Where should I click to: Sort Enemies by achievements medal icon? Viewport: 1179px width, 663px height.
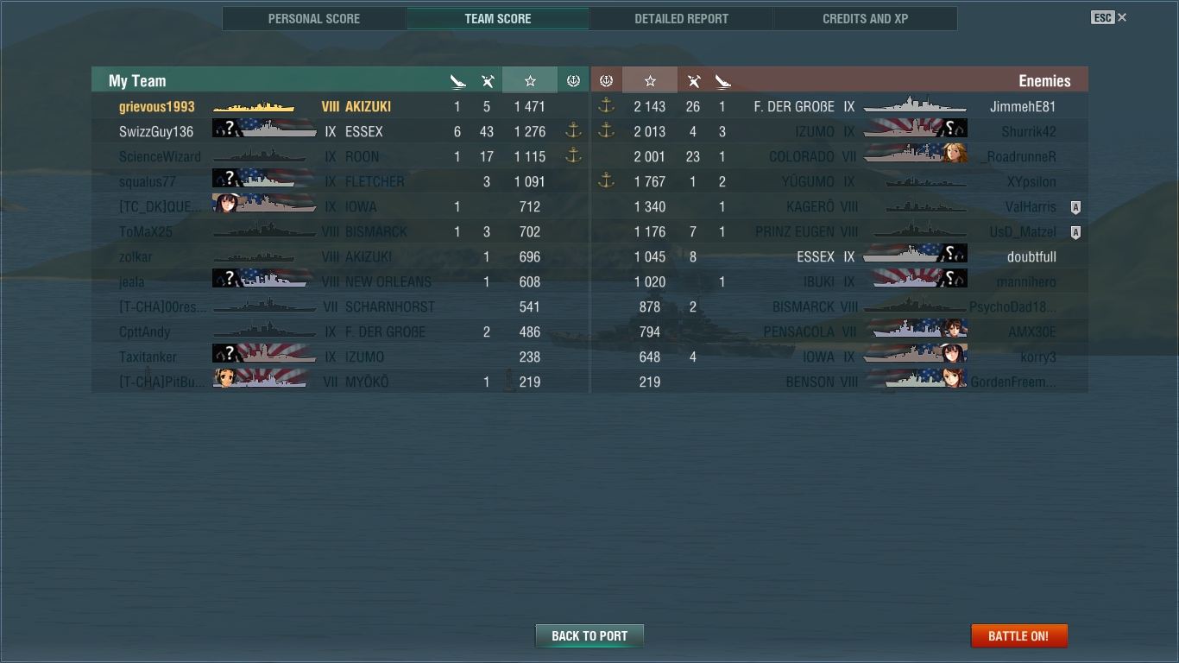click(x=606, y=80)
